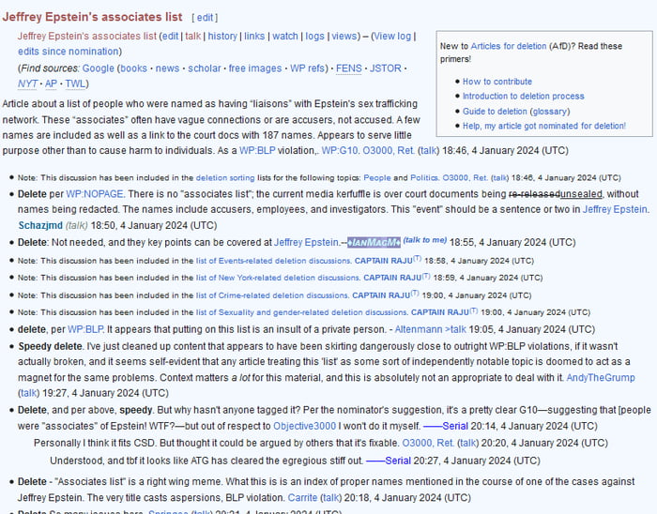Click the edit link beside the heading
The image size is (657, 514).
tap(206, 17)
